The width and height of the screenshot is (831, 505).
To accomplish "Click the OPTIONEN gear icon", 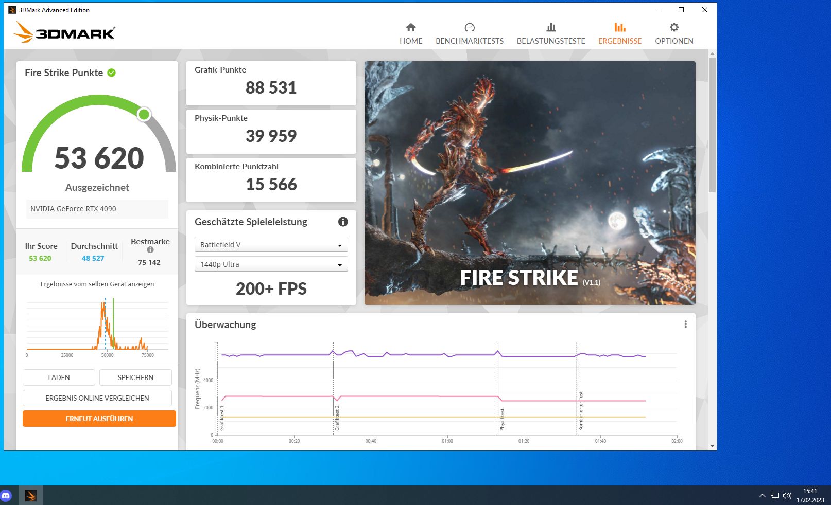I will 674,27.
